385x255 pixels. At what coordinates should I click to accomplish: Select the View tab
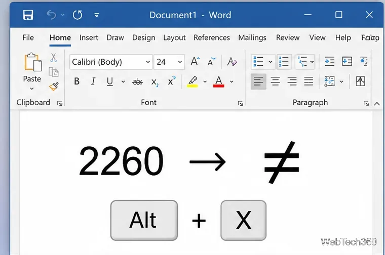(x=317, y=37)
